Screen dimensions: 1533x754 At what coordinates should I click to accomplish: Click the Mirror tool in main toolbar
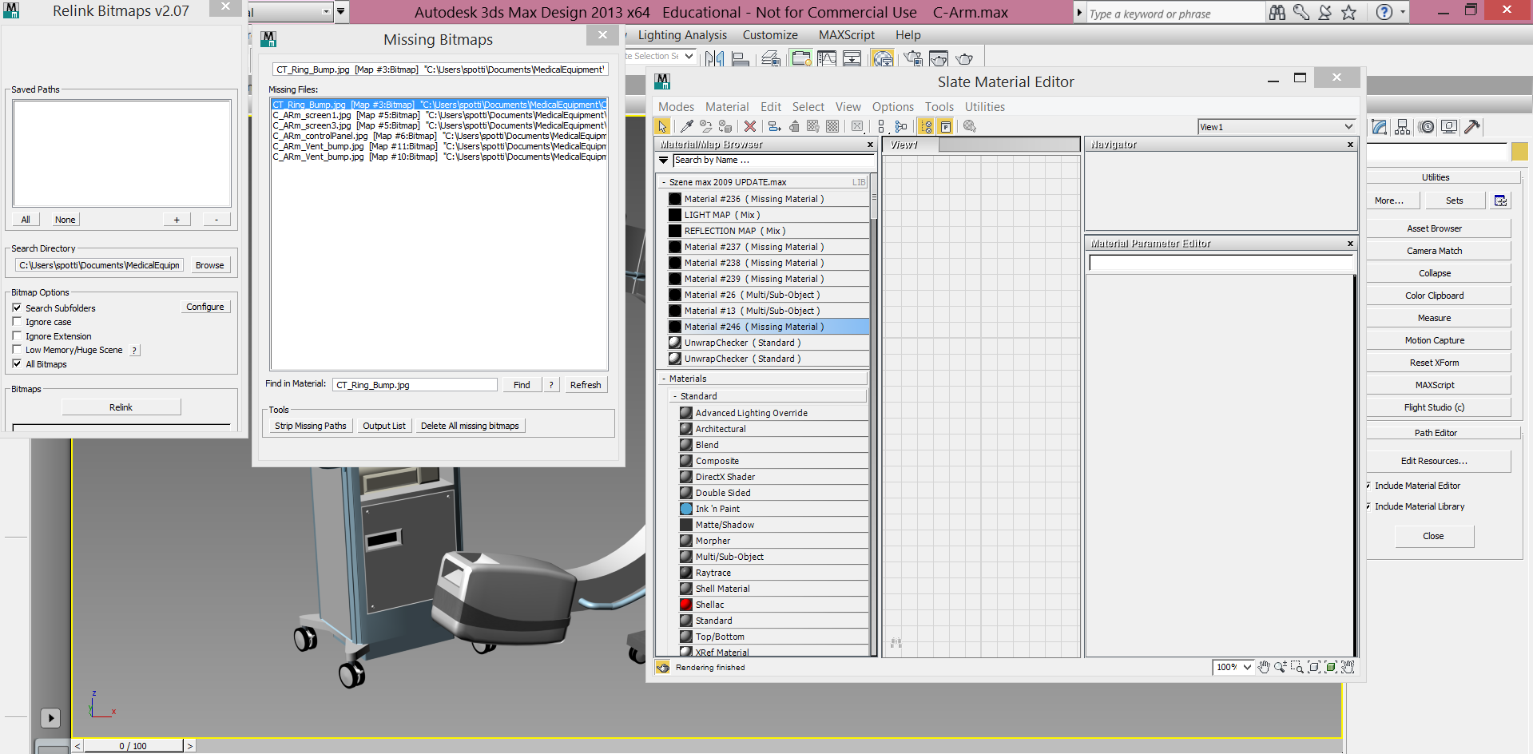(714, 58)
